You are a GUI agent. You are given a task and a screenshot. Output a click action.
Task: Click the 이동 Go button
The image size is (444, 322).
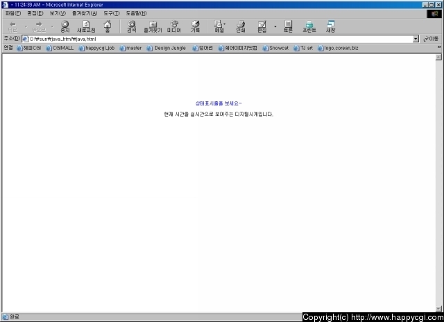431,39
